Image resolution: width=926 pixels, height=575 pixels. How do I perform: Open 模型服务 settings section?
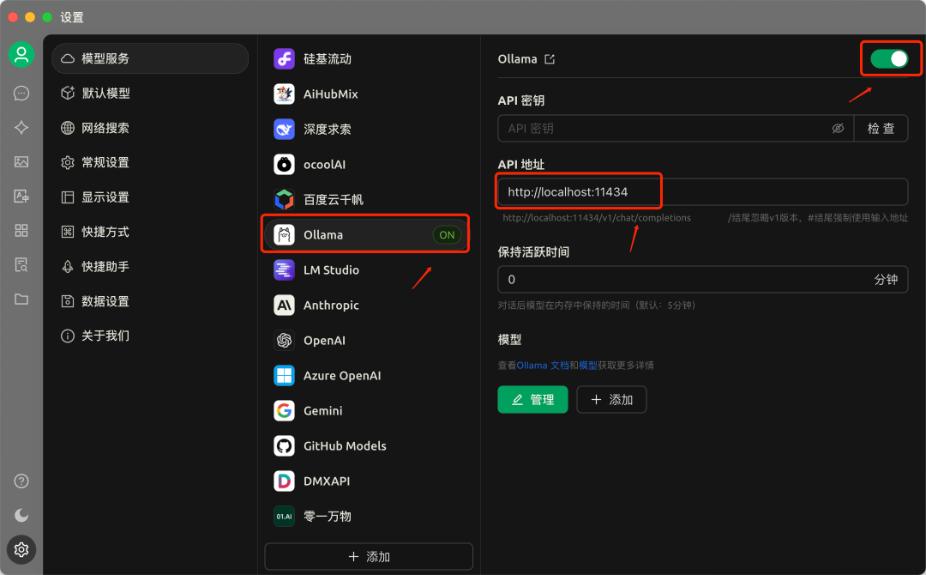(150, 58)
